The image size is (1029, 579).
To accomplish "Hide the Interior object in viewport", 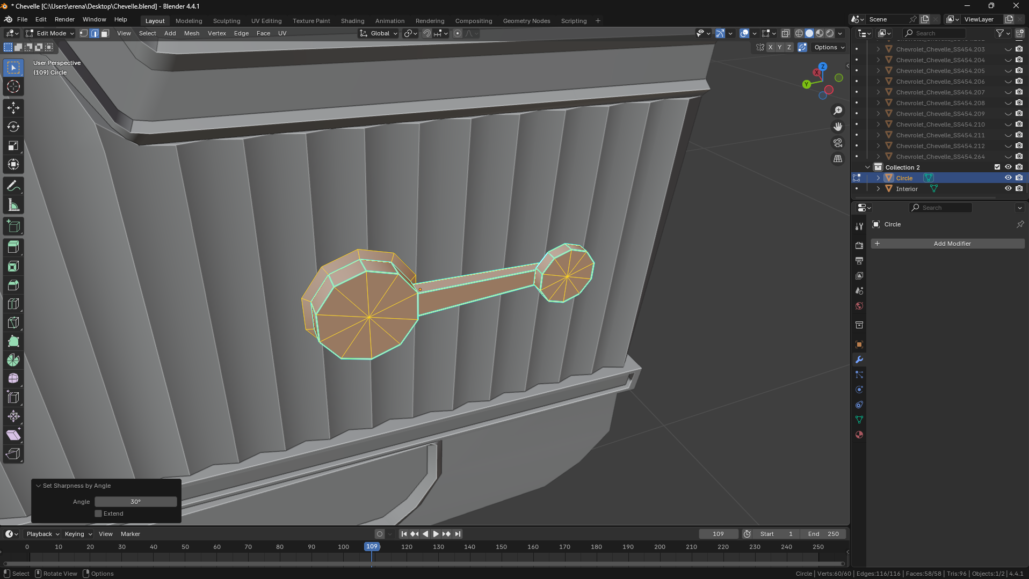I will coord(1008,189).
